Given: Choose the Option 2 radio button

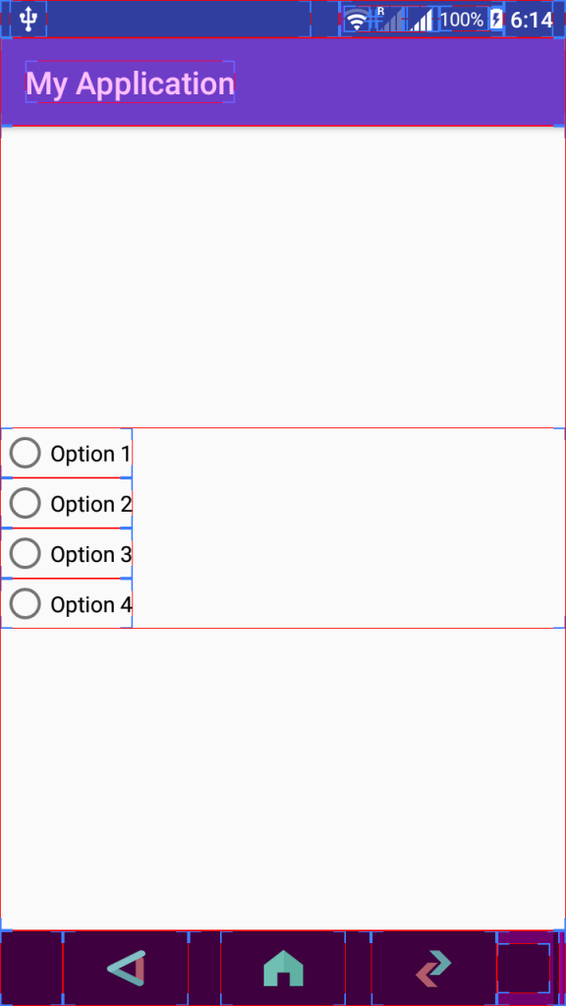Looking at the screenshot, I should (x=25, y=503).
